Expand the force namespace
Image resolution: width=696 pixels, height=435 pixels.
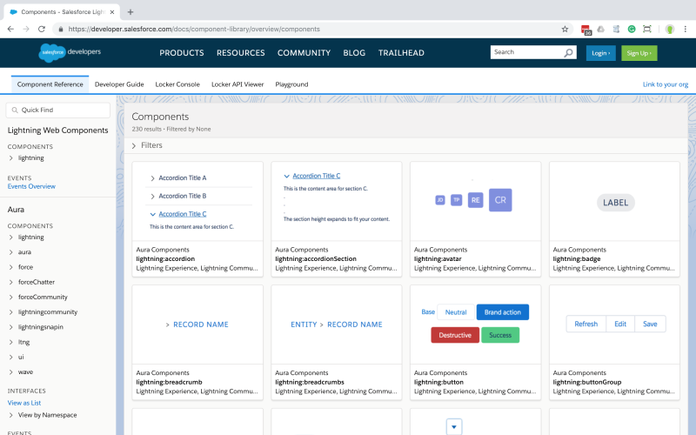pos(10,267)
